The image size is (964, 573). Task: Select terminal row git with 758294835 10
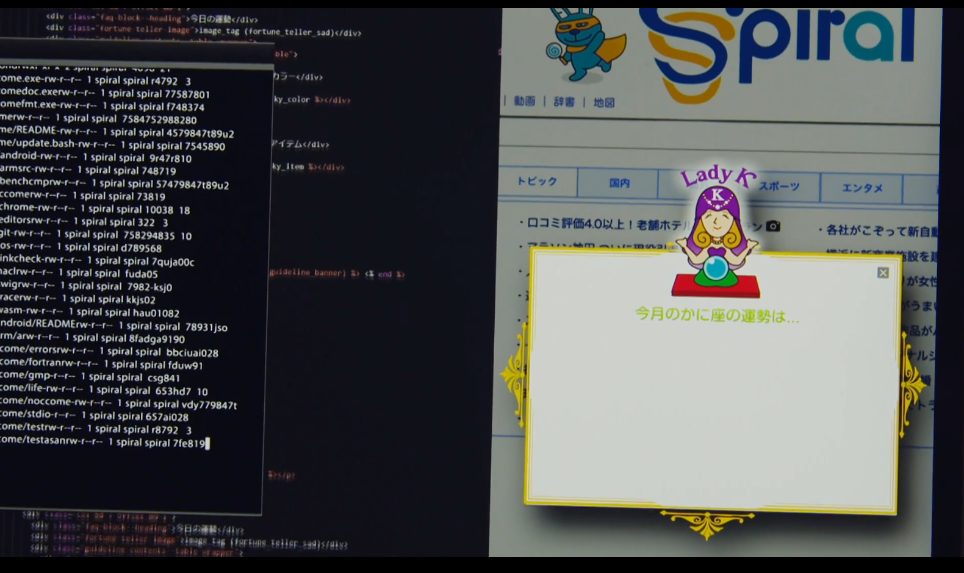(x=96, y=235)
